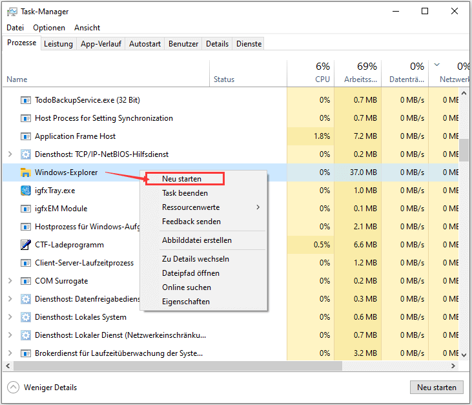Switch to the Benutzer tab
This screenshot has width=472, height=405.
click(x=183, y=44)
